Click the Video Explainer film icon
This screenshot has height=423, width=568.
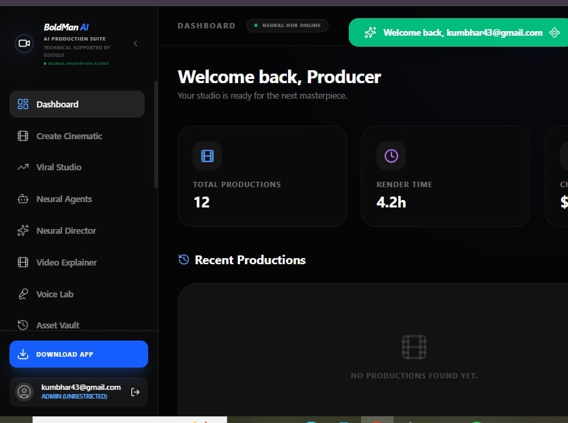23,262
